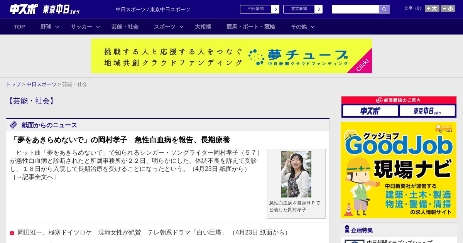Increase text size with 大 button

click(432, 8)
